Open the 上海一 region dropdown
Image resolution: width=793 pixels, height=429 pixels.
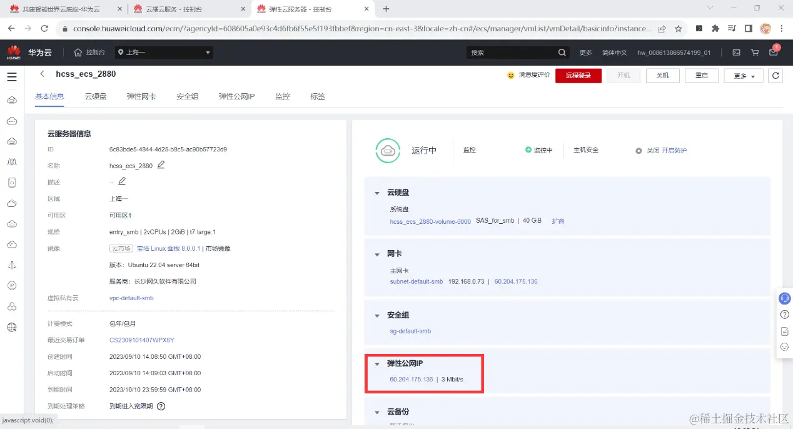pyautogui.click(x=164, y=53)
